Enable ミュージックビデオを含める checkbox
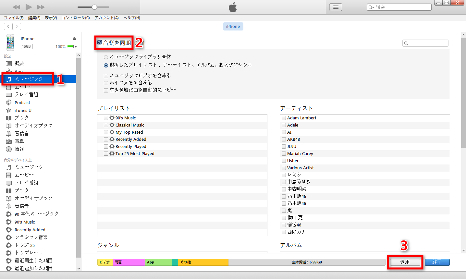The width and height of the screenshot is (466, 279). coord(106,76)
